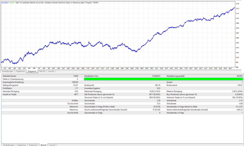Select the 'Erwartetes Ergebnis' label
Screen dimensions: 244x146
click(92, 88)
